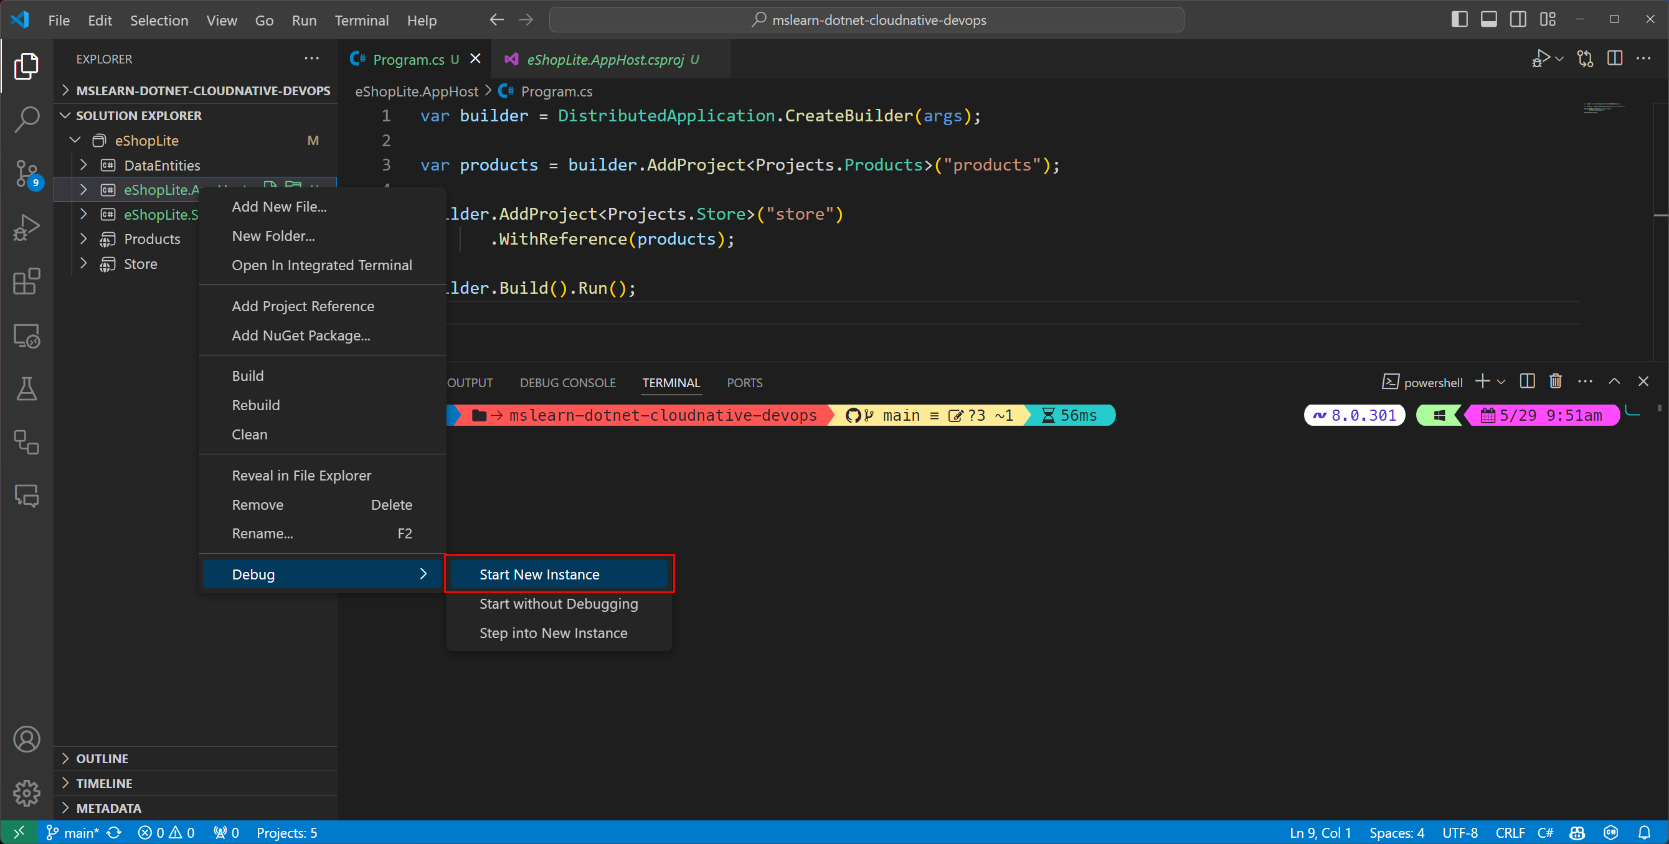Open the notifications bell in status bar

[1644, 833]
